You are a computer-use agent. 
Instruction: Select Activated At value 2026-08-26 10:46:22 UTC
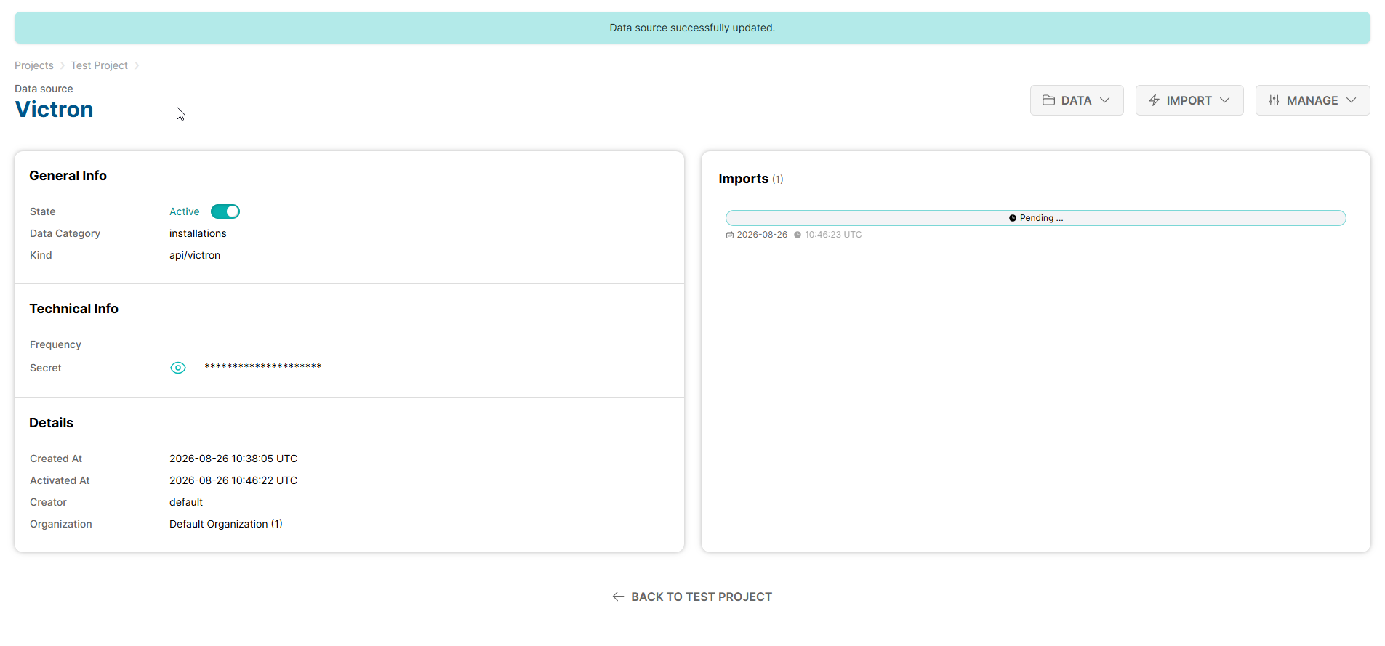tap(233, 480)
